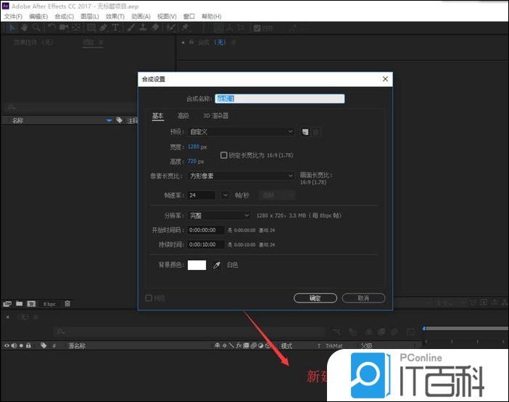Click the new folder icon in project panel

19,303
